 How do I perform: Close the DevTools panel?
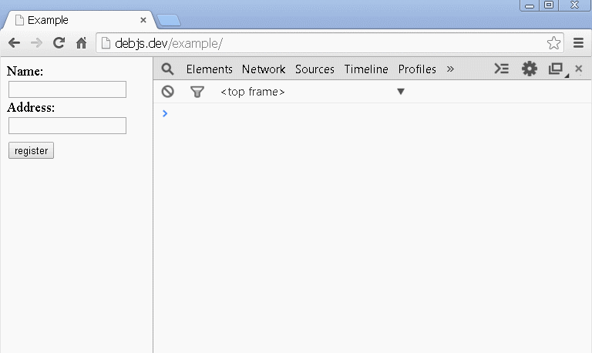(578, 69)
